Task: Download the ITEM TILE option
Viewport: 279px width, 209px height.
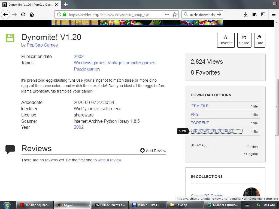Action: 199,106
